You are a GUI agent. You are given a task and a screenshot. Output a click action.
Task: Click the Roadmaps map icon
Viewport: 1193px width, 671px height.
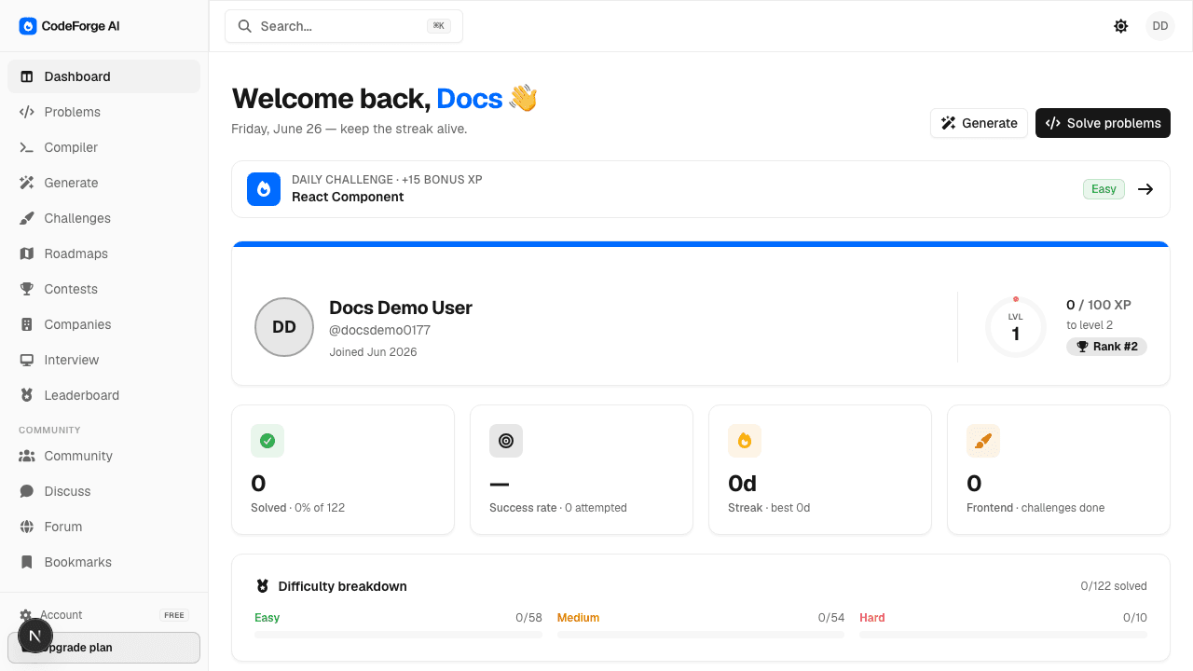(x=27, y=253)
